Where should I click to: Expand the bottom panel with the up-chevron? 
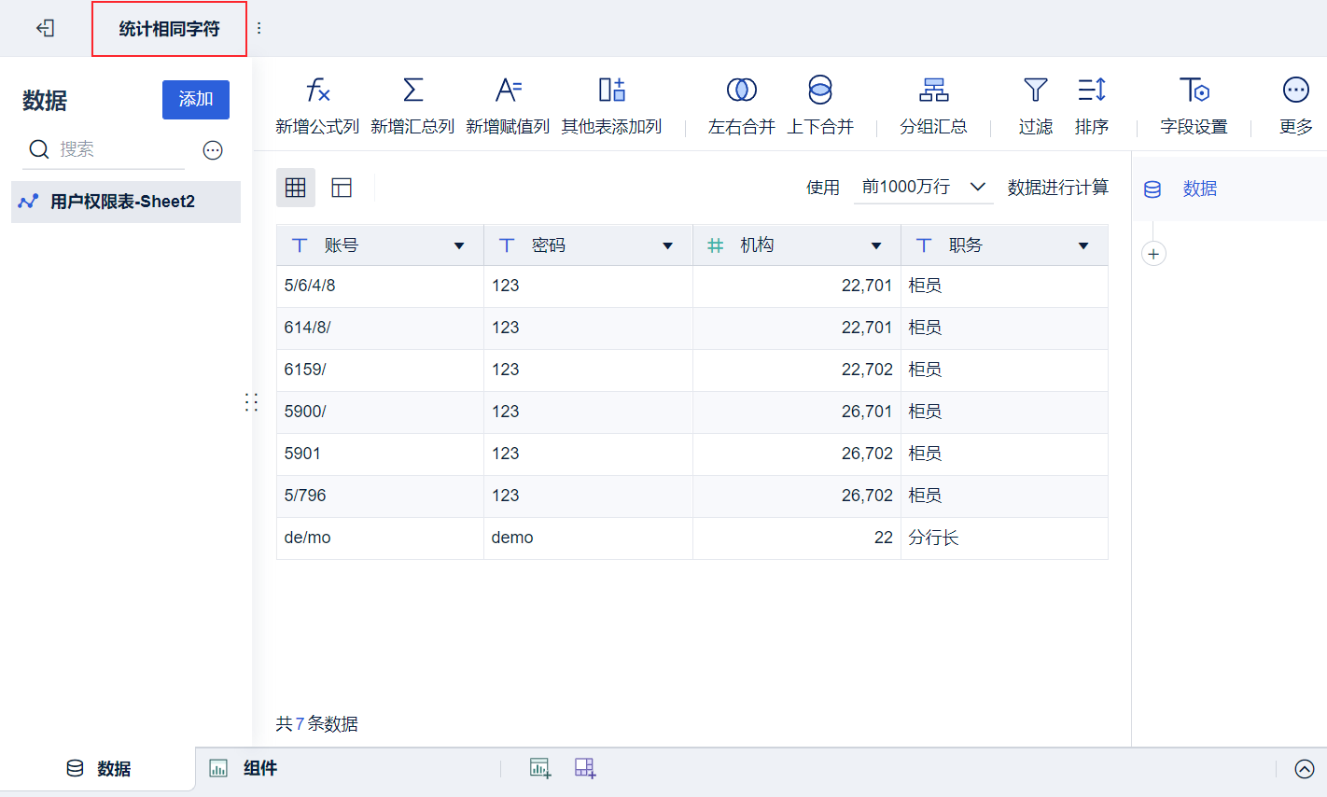coord(1305,769)
